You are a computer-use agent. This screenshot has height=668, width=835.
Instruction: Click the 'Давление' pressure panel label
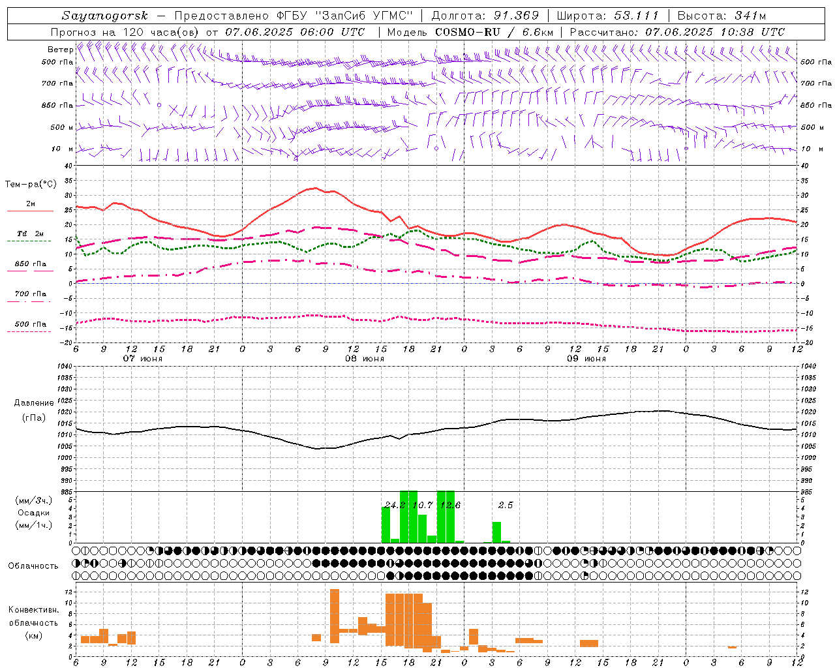point(34,403)
